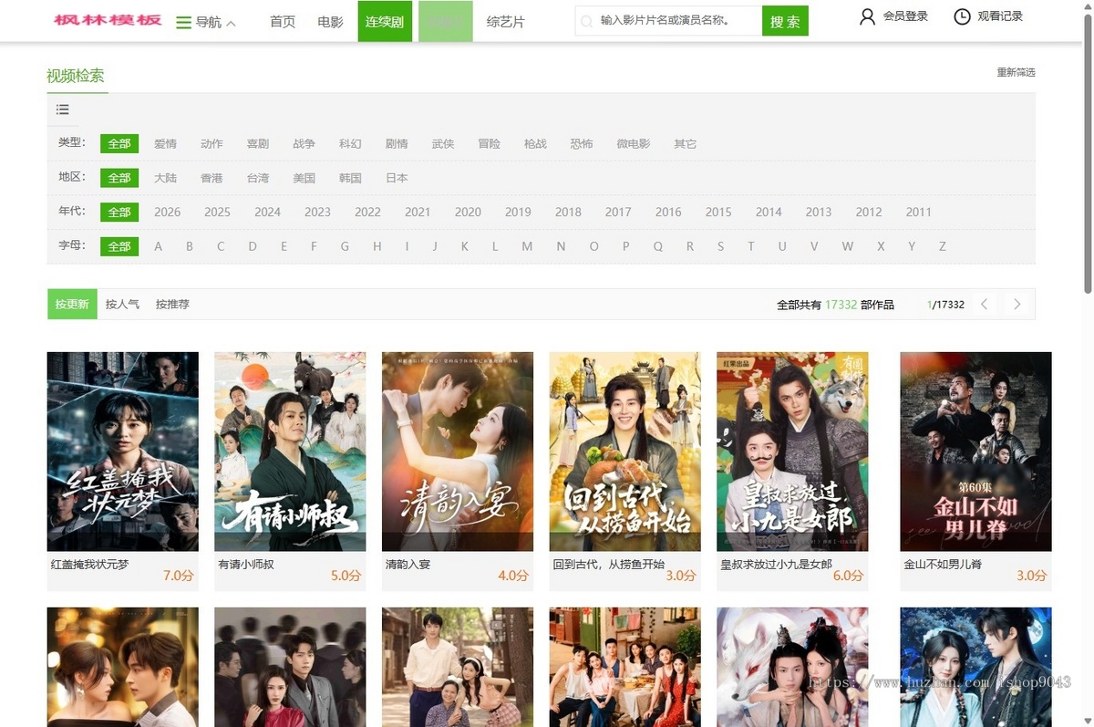
Task: Click the 枫林模板 site logo
Action: (x=108, y=20)
